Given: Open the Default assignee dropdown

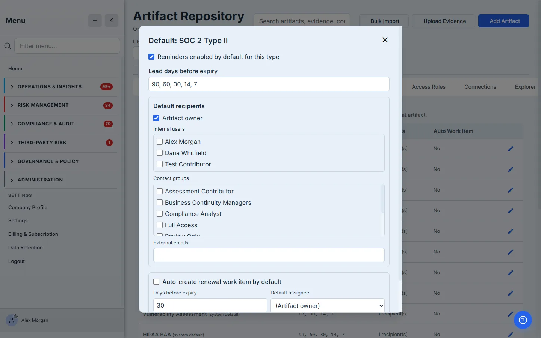Looking at the screenshot, I should [x=328, y=306].
